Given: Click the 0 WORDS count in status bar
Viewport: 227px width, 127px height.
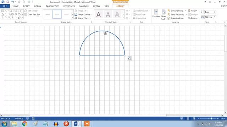Looking at the screenshot, I should (x=19, y=119).
